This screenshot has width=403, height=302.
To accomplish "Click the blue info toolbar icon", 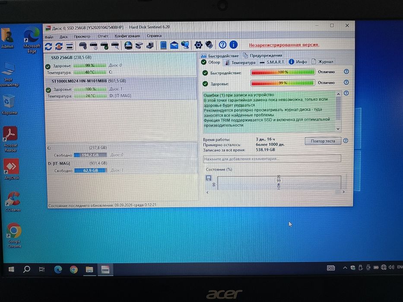I will (233, 45).
